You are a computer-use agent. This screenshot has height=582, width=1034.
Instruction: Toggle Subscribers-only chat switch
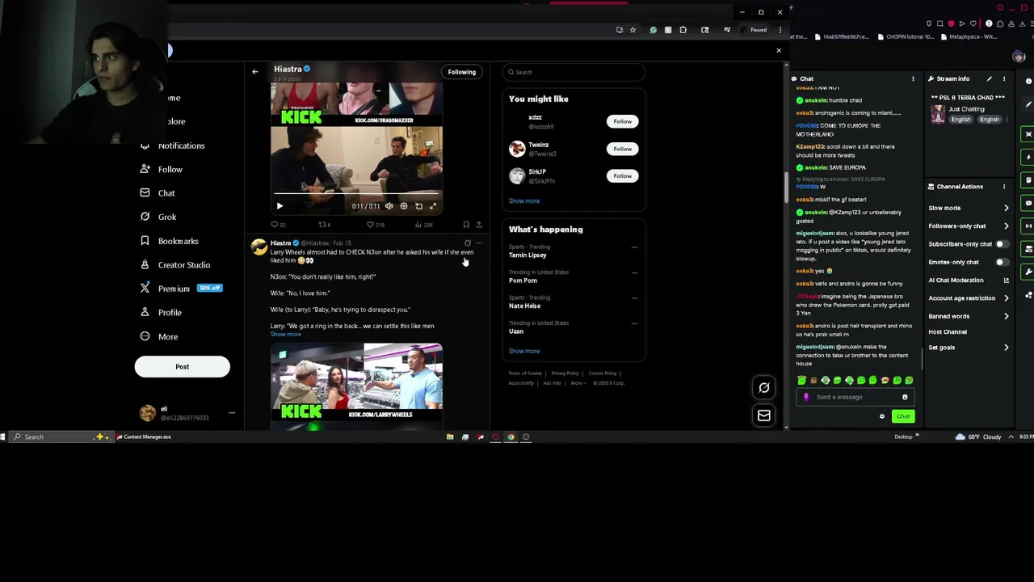pyautogui.click(x=1002, y=244)
